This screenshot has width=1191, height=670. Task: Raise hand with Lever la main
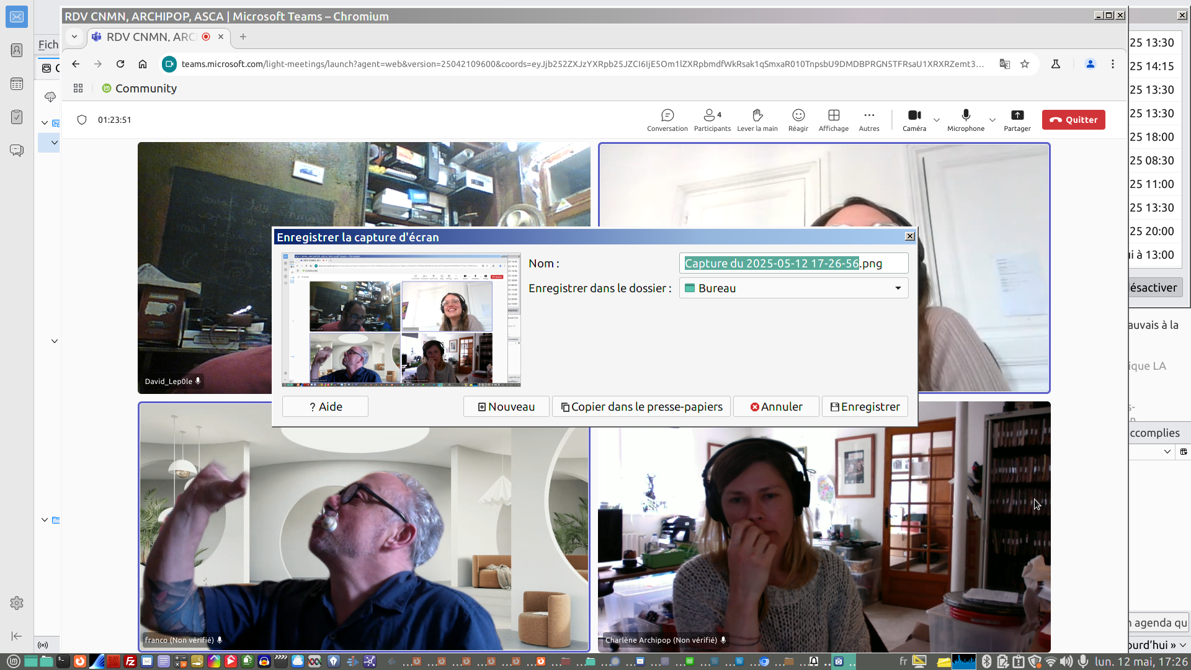tap(757, 120)
